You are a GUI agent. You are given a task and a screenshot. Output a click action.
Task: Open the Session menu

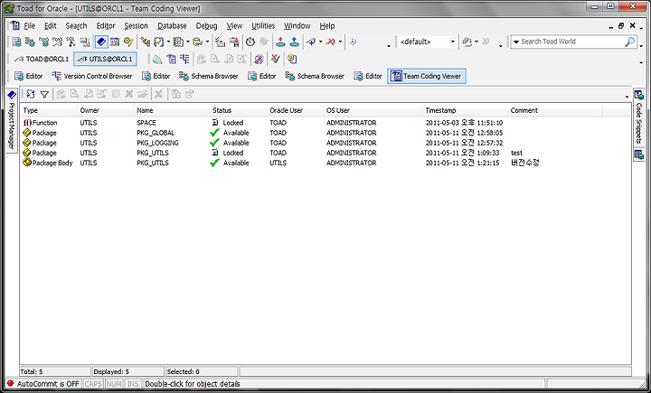tap(136, 25)
